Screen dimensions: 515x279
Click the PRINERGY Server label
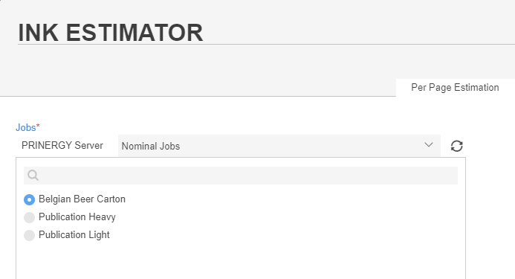tap(62, 145)
